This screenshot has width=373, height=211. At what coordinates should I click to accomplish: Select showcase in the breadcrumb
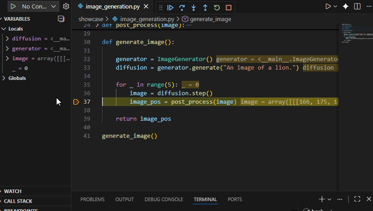(91, 19)
